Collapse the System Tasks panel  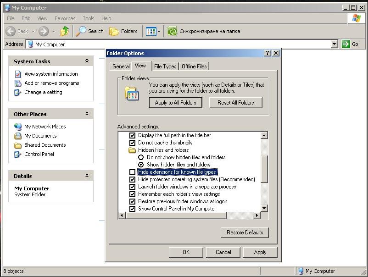(87, 61)
